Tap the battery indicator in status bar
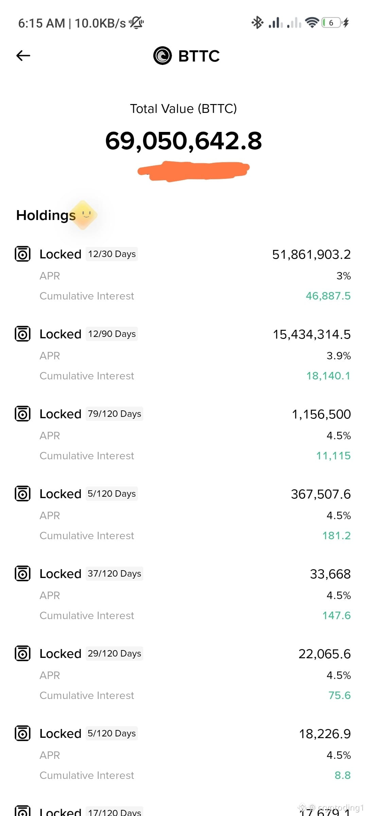 tap(331, 23)
